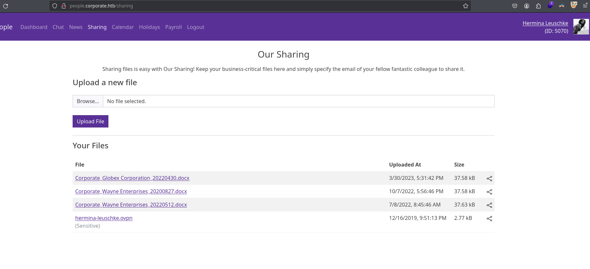Open the Firefox account icon
The height and width of the screenshot is (269, 590).
click(x=527, y=6)
